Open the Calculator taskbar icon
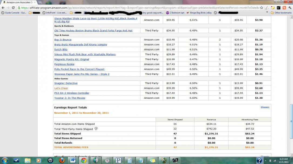 130,161
